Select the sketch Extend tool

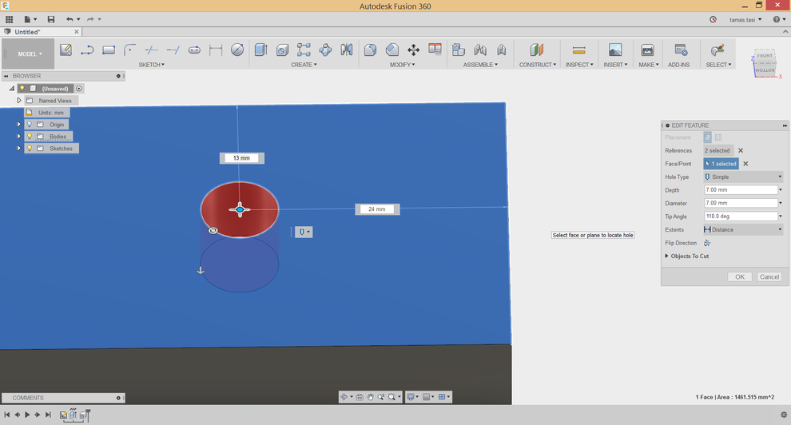173,50
